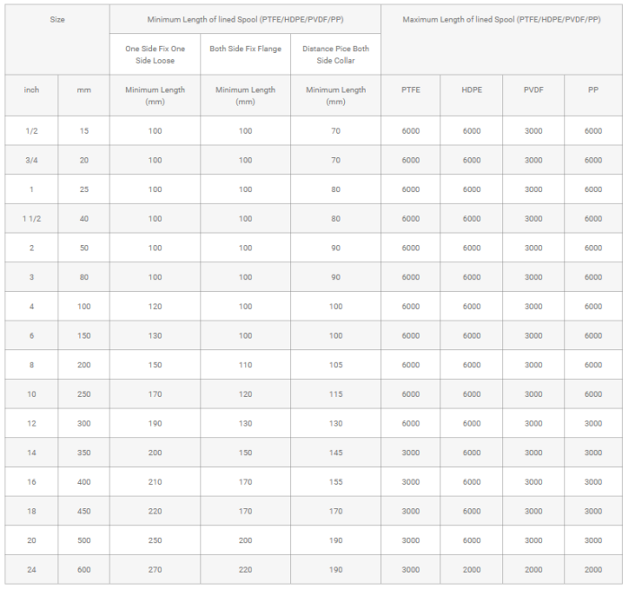The width and height of the screenshot is (629, 589).
Task: Select the 270 minimum length cell
Action: tap(155, 570)
